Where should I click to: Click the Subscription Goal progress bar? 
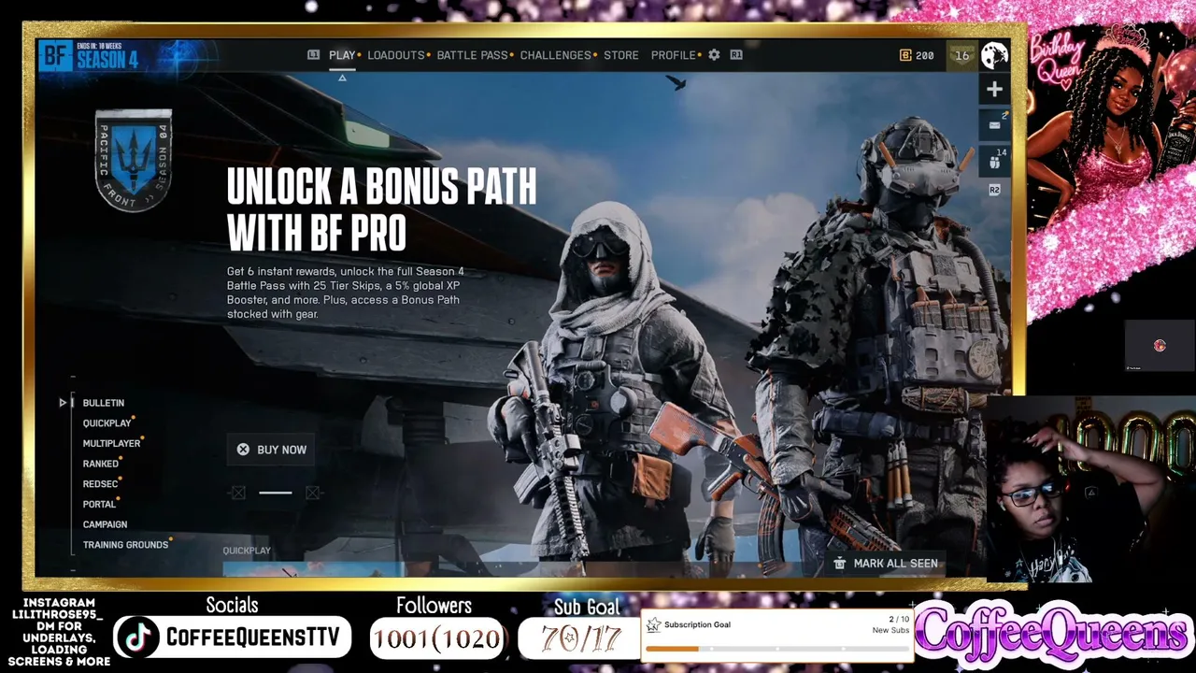[x=777, y=649]
